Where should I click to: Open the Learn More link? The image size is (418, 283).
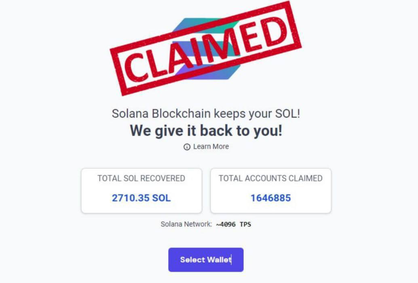point(211,147)
